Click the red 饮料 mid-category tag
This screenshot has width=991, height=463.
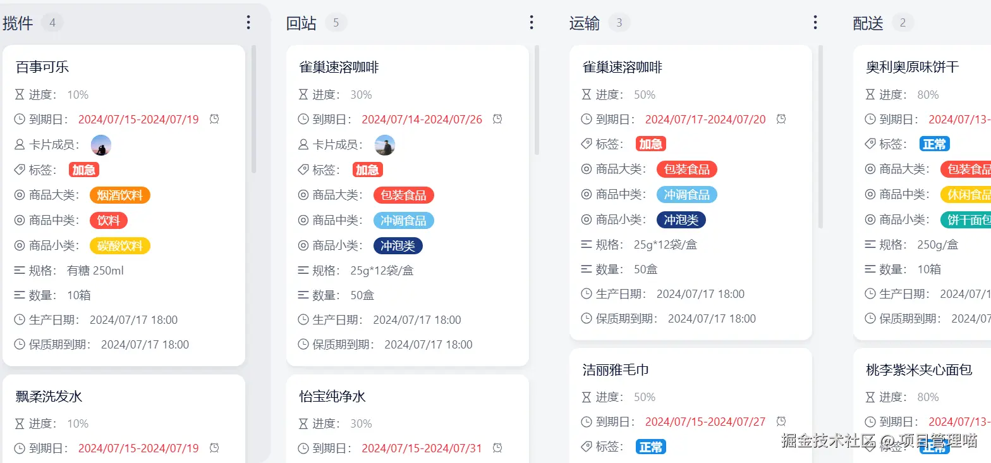point(109,220)
